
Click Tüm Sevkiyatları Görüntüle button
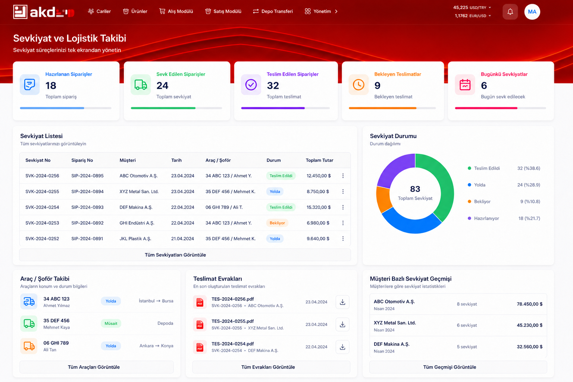pyautogui.click(x=185, y=255)
